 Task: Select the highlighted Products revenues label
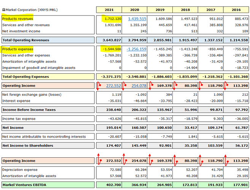point(18,19)
